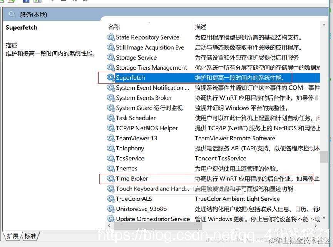Click gear icon beside TeamViewer 13

111,138
